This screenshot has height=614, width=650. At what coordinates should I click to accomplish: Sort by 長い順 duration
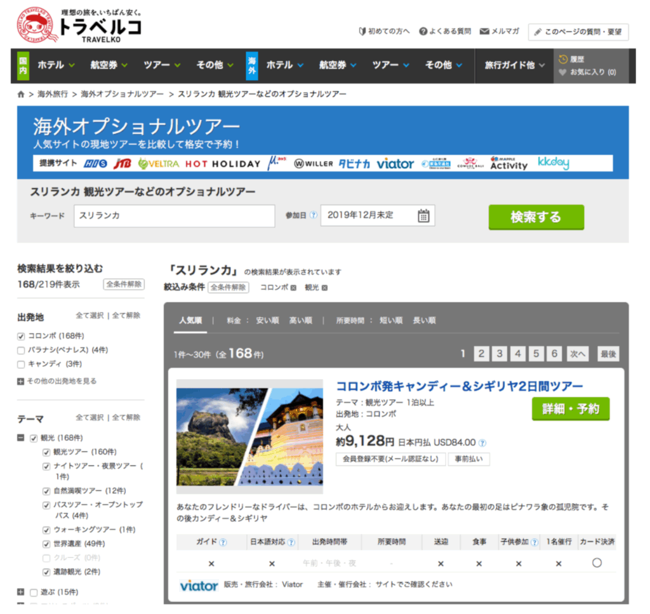pyautogui.click(x=424, y=321)
